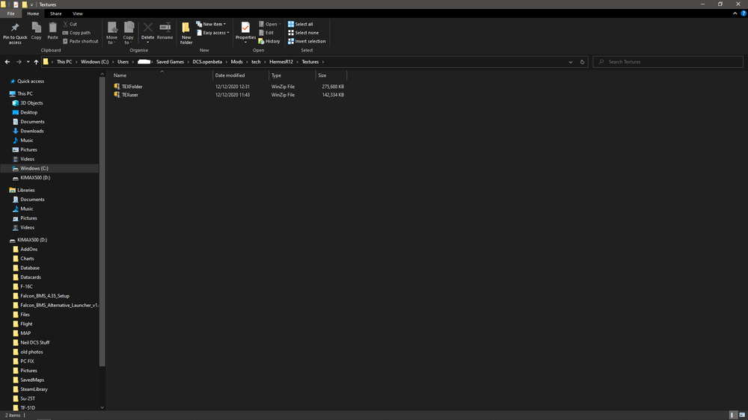
Task: Click the Search Textures input field
Action: pos(668,62)
